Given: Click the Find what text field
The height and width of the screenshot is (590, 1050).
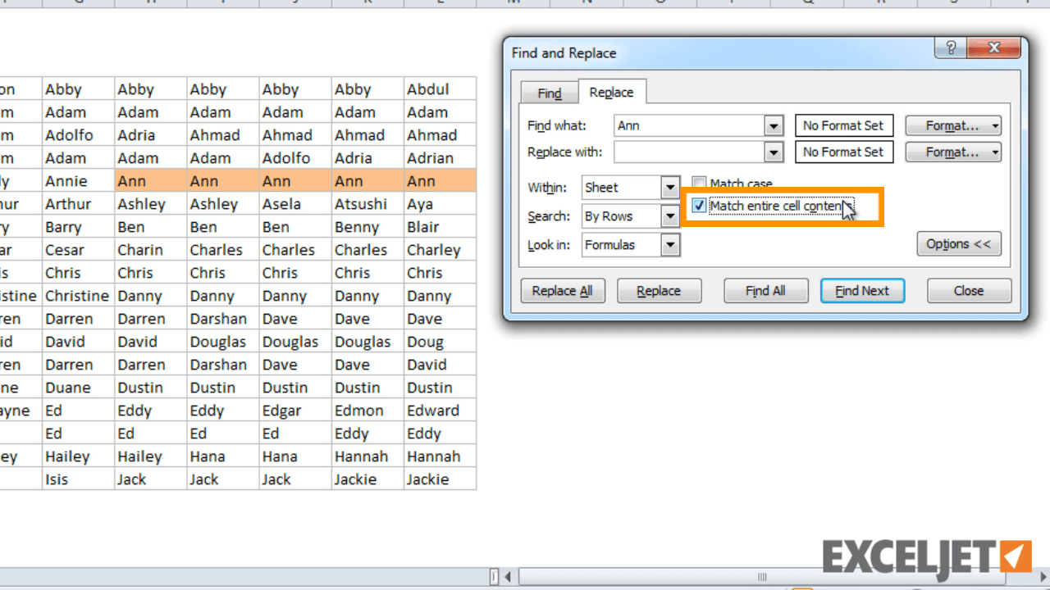Looking at the screenshot, I should [x=689, y=125].
